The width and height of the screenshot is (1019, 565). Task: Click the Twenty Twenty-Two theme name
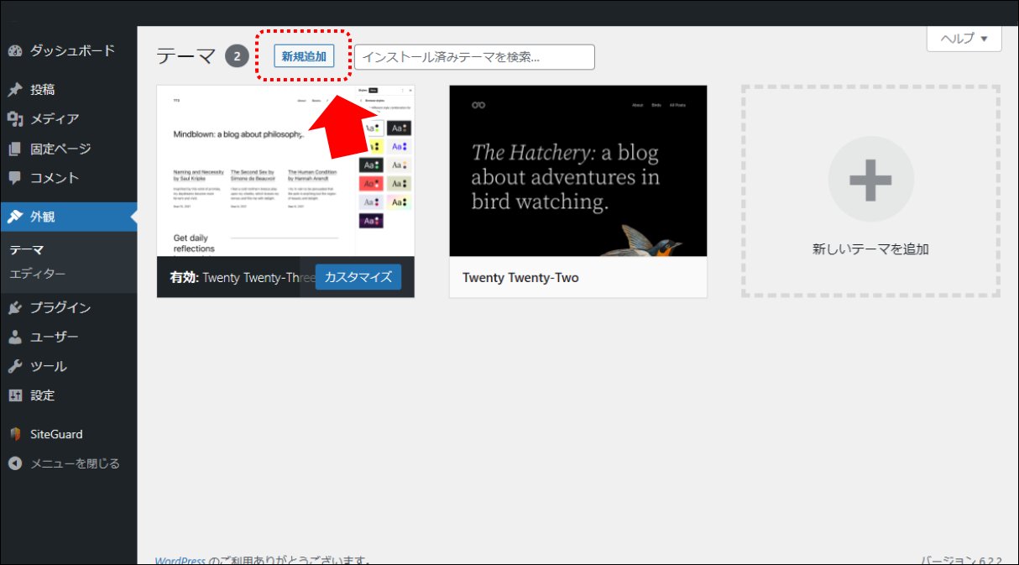(520, 278)
